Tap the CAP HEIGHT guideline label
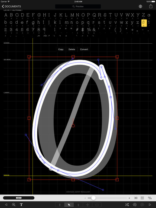 pyautogui.click(x=7, y=60)
